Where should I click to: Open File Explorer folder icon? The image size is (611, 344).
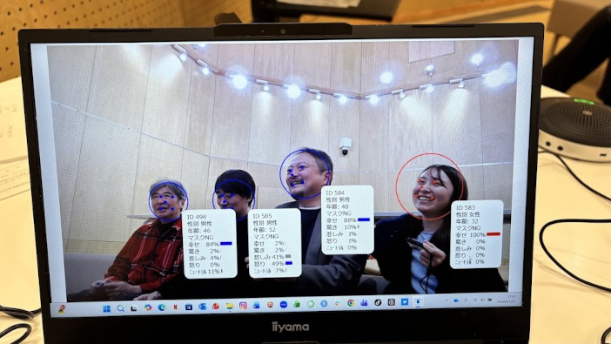click(x=229, y=307)
